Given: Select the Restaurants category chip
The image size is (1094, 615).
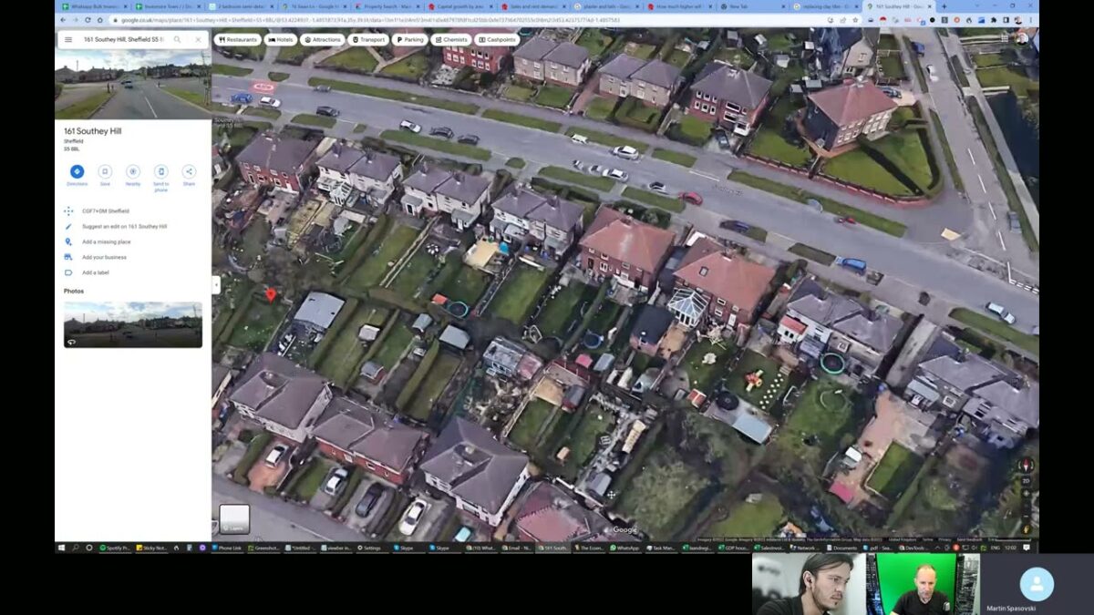Looking at the screenshot, I should [x=237, y=40].
